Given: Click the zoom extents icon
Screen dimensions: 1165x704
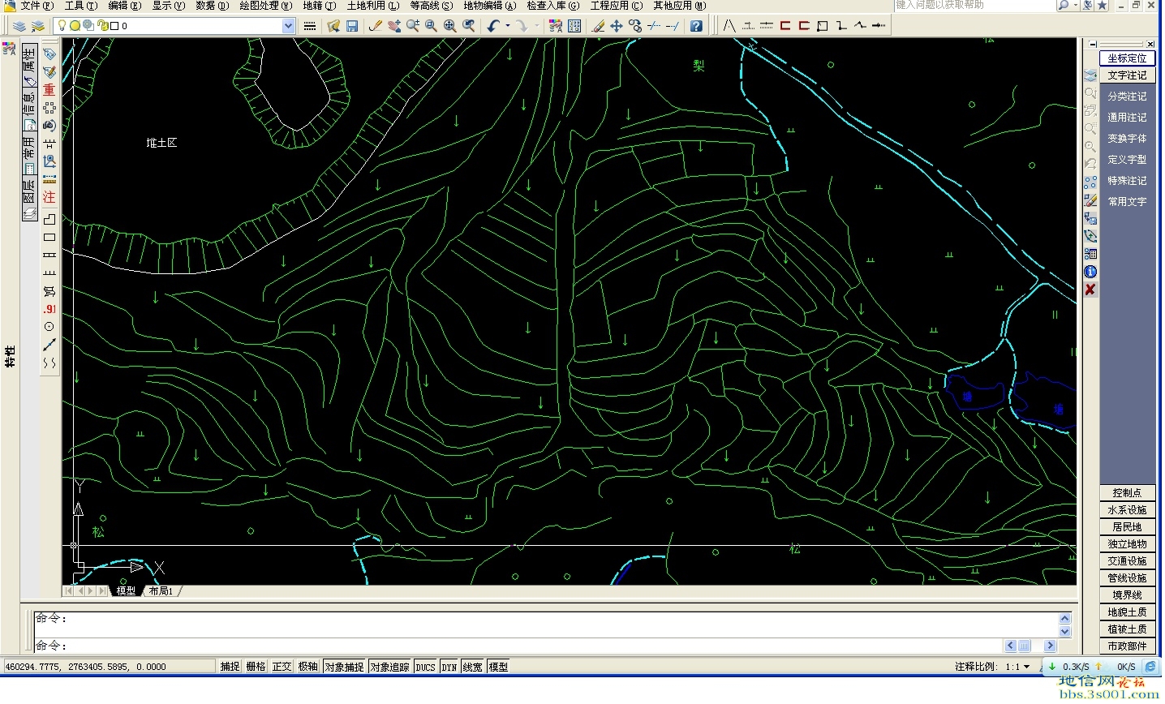Looking at the screenshot, I should click(x=450, y=26).
